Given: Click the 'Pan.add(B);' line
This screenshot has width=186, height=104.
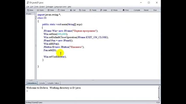Looking at the screenshot, I should (50, 50).
